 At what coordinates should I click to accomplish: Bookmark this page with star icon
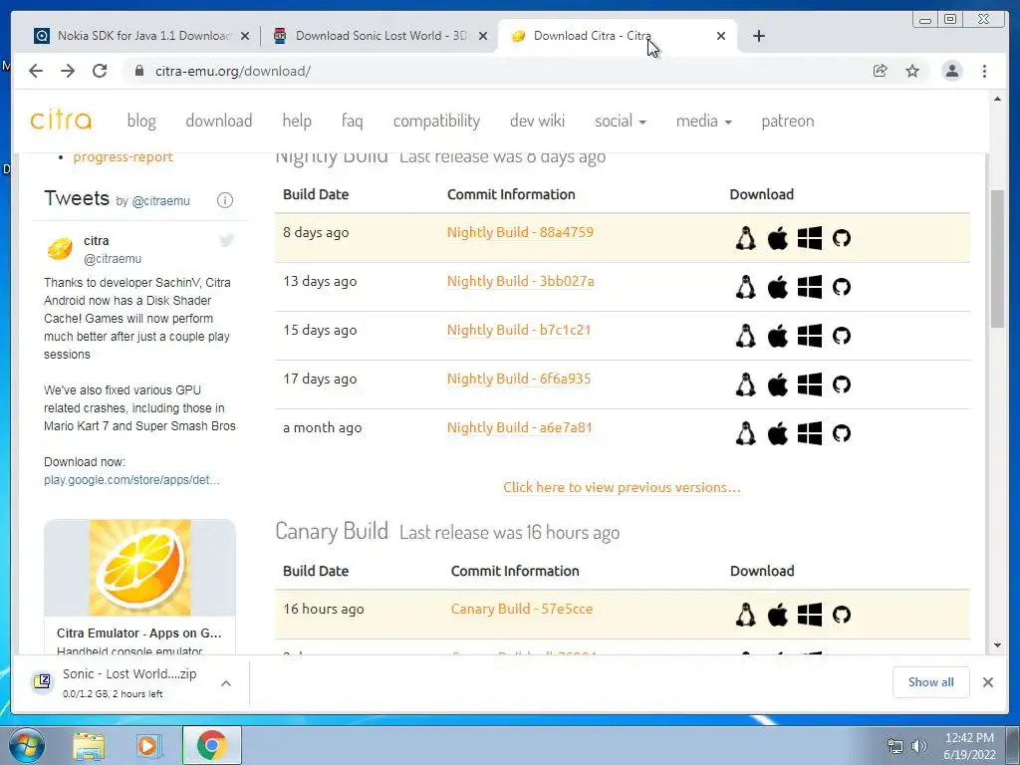click(x=912, y=71)
